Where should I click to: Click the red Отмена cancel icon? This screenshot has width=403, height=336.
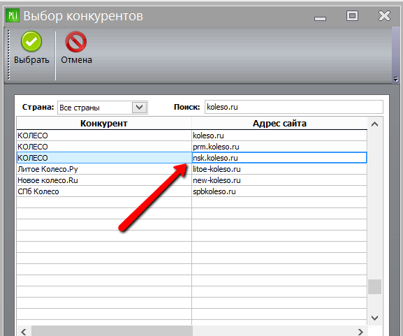point(76,42)
